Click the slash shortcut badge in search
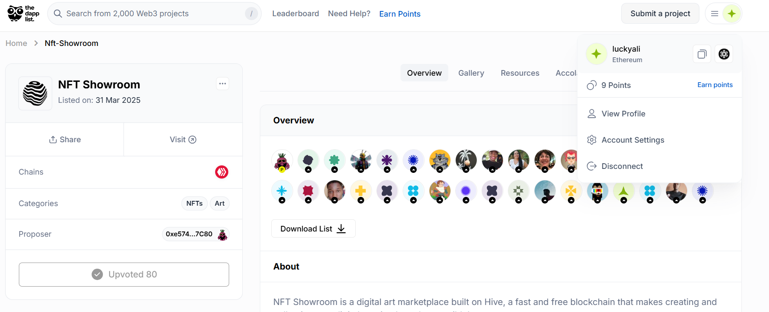 pos(251,14)
